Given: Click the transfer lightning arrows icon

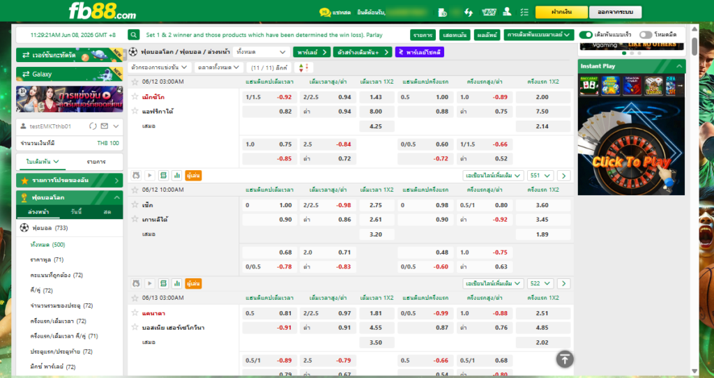Looking at the screenshot, I should click(469, 13).
